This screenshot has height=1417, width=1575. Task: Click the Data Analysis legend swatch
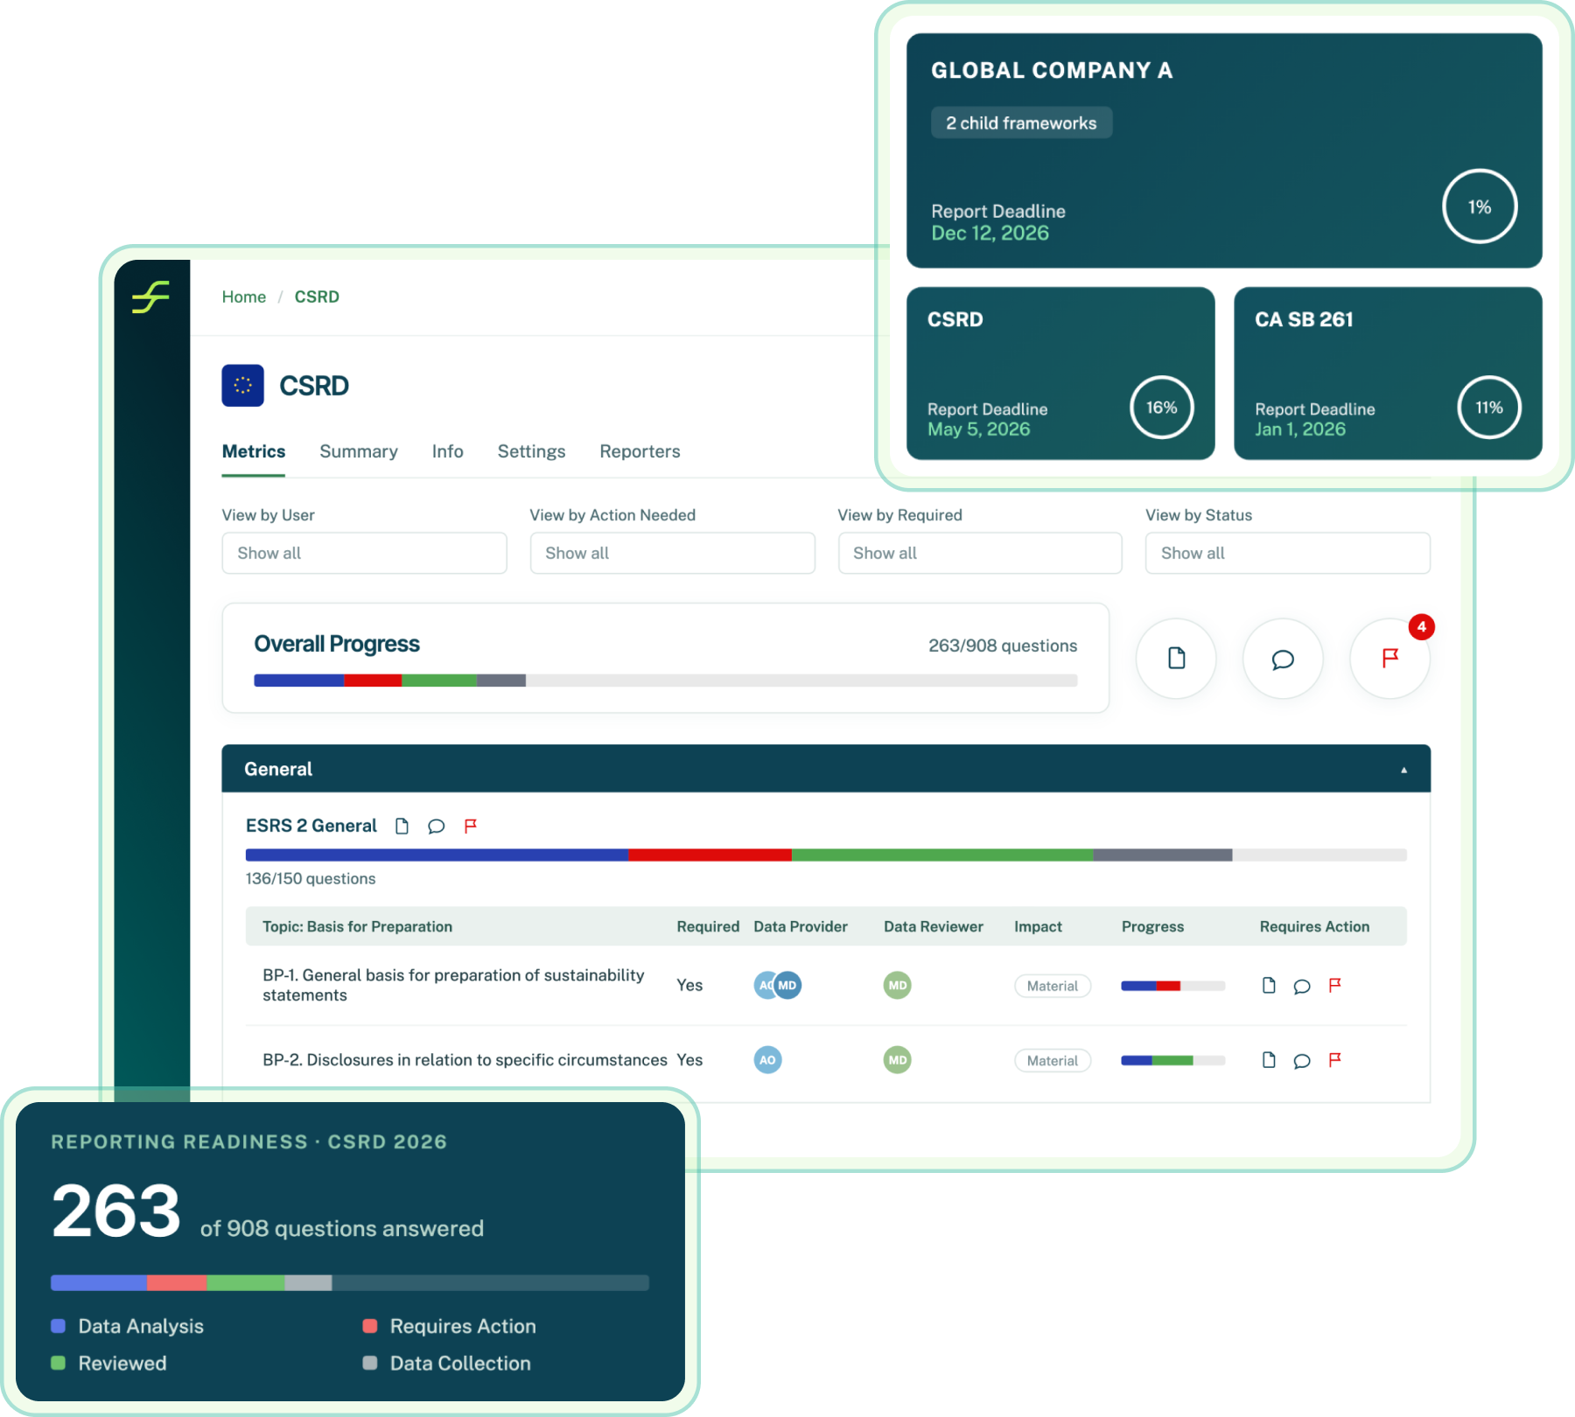coord(58,1326)
